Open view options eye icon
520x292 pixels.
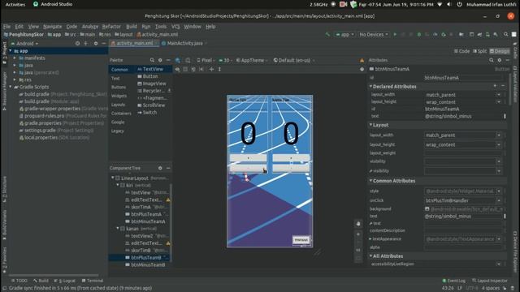tap(178, 69)
